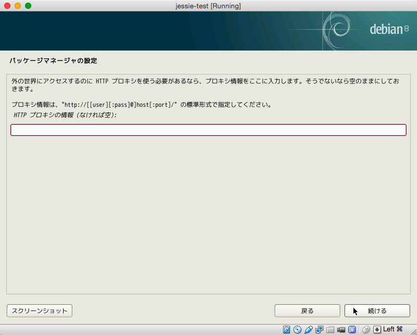Click the パッケージマネージャの設定 heading
417x335 pixels.
tap(53, 60)
